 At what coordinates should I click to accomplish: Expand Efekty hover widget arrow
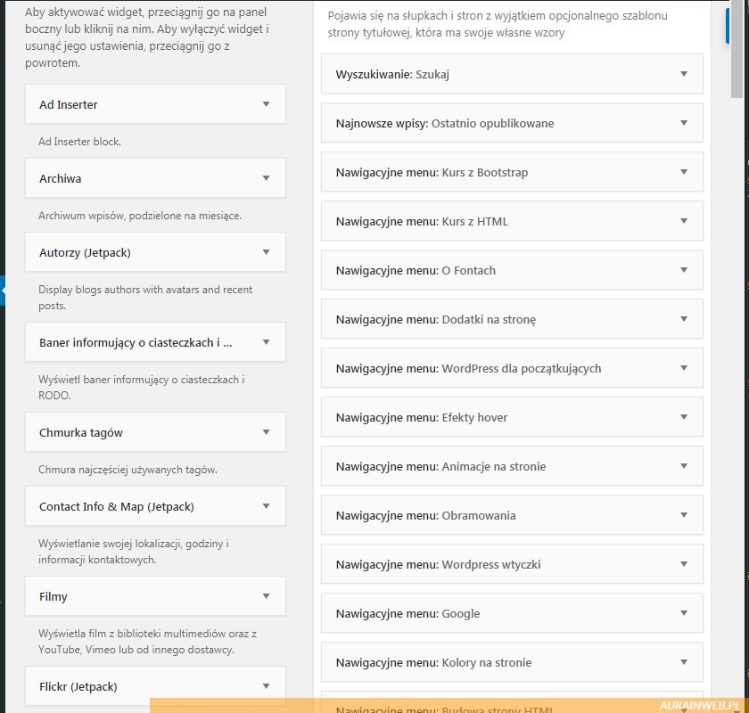tap(684, 417)
